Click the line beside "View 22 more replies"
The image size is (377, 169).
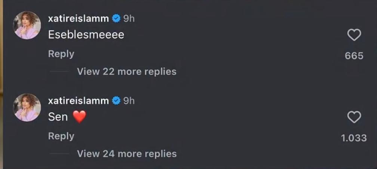[x=59, y=71]
